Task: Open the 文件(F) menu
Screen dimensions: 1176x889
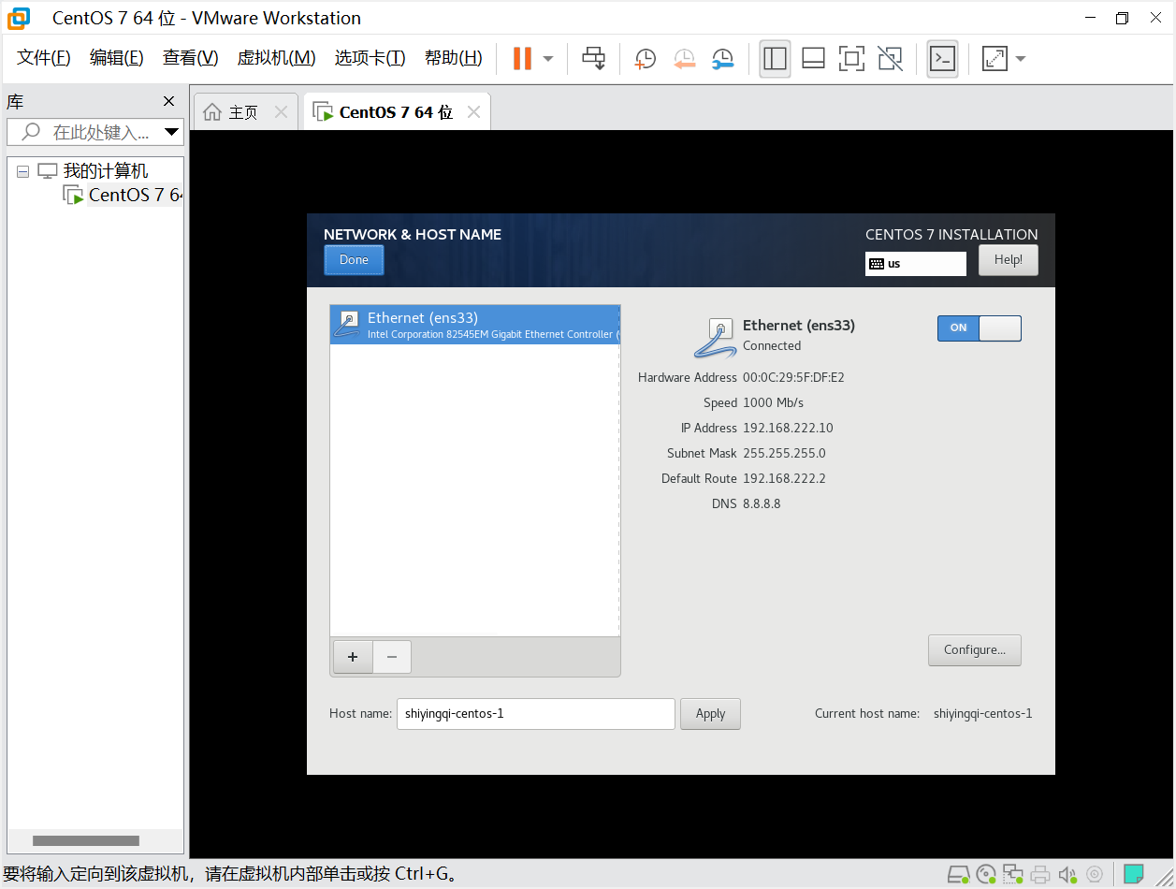Action: pyautogui.click(x=44, y=58)
